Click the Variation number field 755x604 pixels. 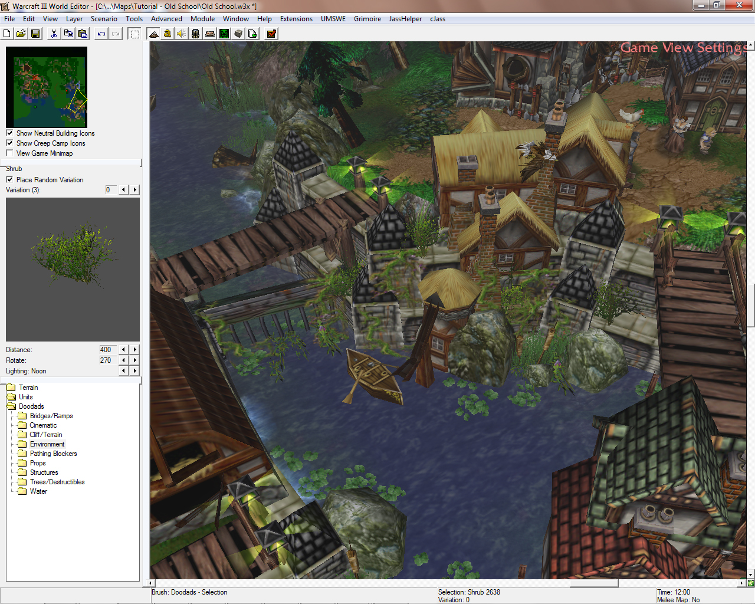click(111, 190)
